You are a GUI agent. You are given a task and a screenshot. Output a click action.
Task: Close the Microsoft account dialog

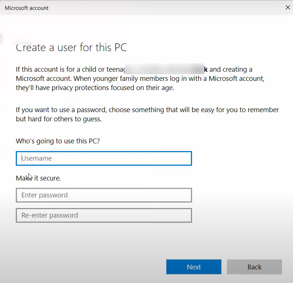coord(287,7)
